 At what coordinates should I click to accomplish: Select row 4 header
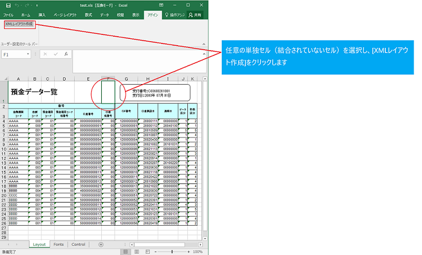pos(4,121)
